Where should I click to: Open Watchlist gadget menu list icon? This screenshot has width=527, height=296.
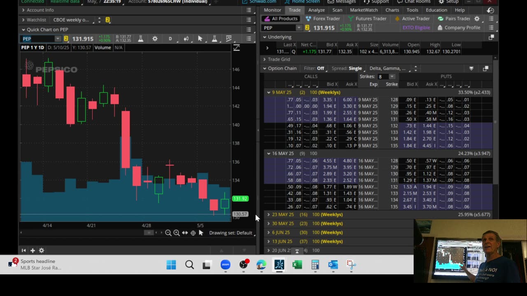click(249, 20)
